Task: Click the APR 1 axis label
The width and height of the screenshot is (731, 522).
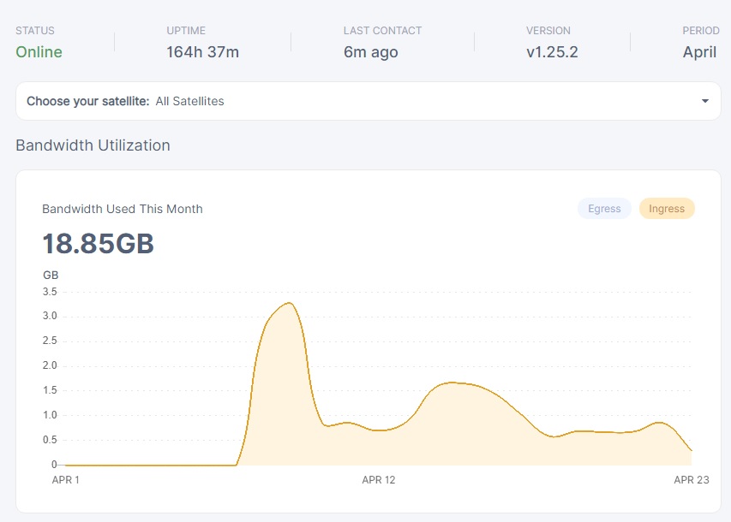Action: 66,480
